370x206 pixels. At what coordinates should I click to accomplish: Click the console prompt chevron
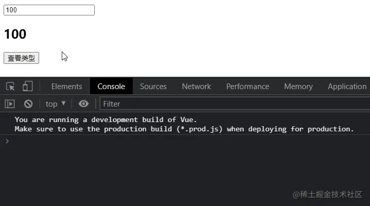[7, 141]
